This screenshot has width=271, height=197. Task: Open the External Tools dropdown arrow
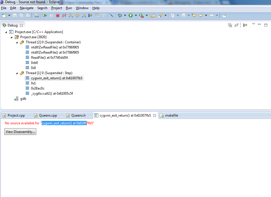[147, 16]
